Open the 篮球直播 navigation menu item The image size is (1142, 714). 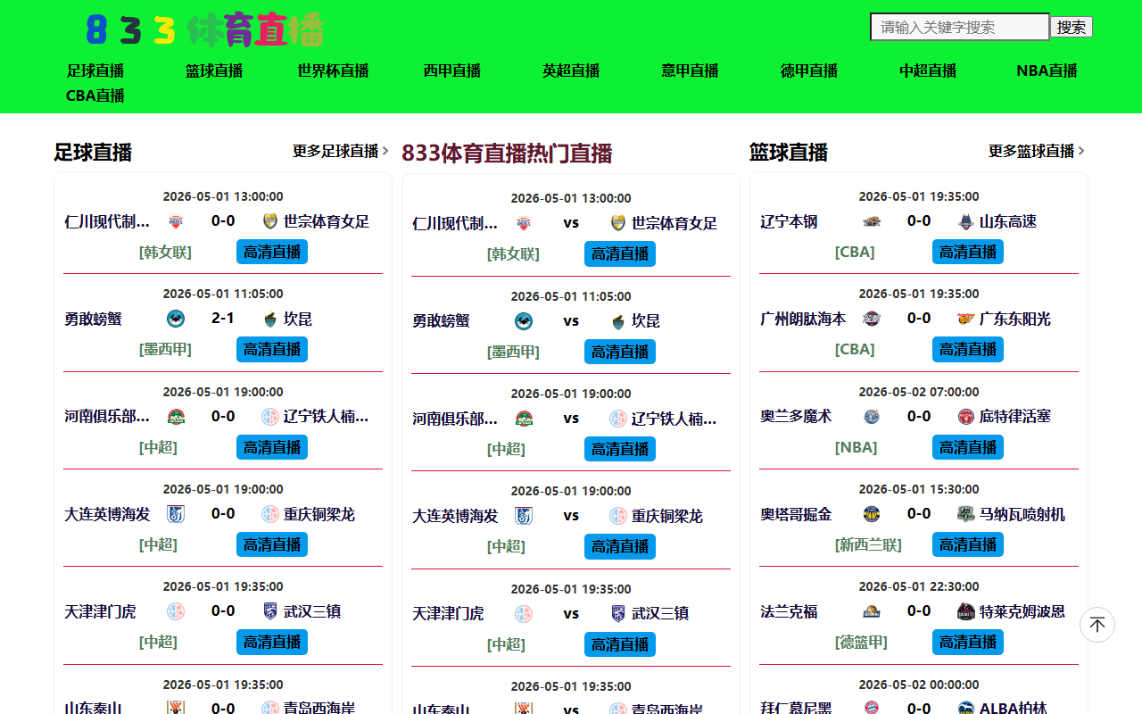[214, 71]
